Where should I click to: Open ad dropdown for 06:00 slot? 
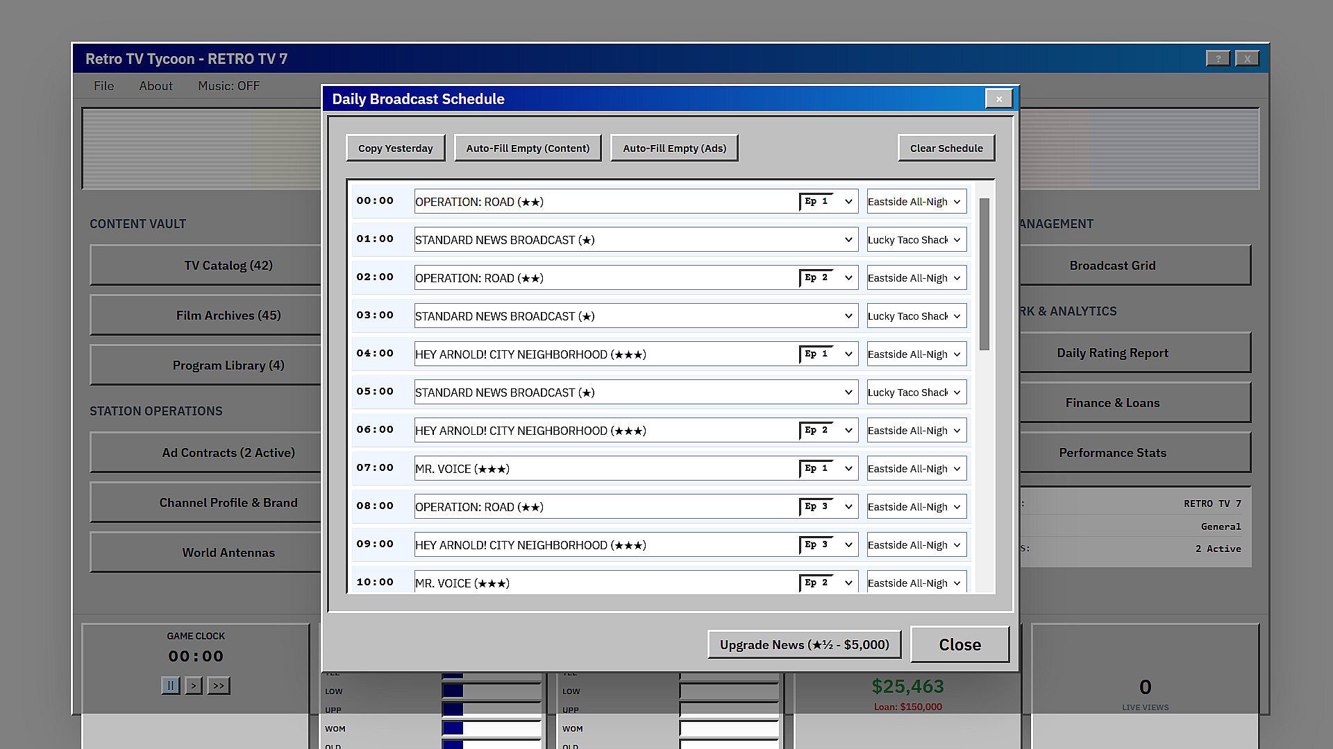916,431
